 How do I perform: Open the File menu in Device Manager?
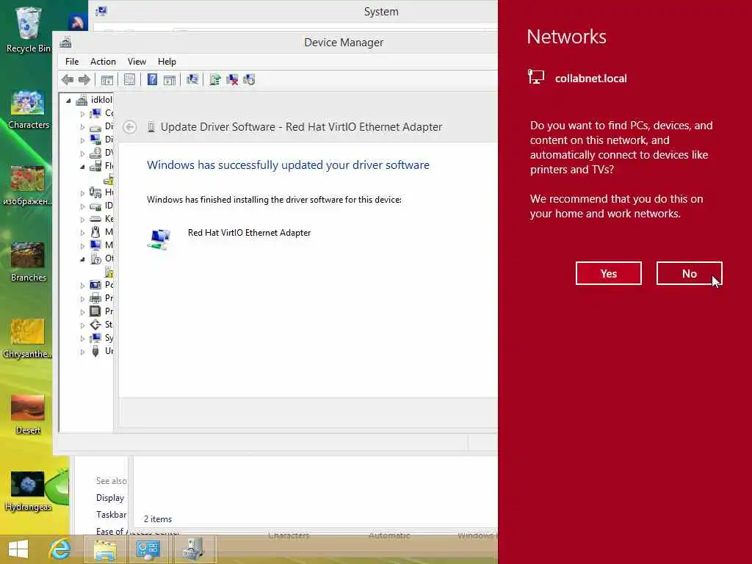72,62
